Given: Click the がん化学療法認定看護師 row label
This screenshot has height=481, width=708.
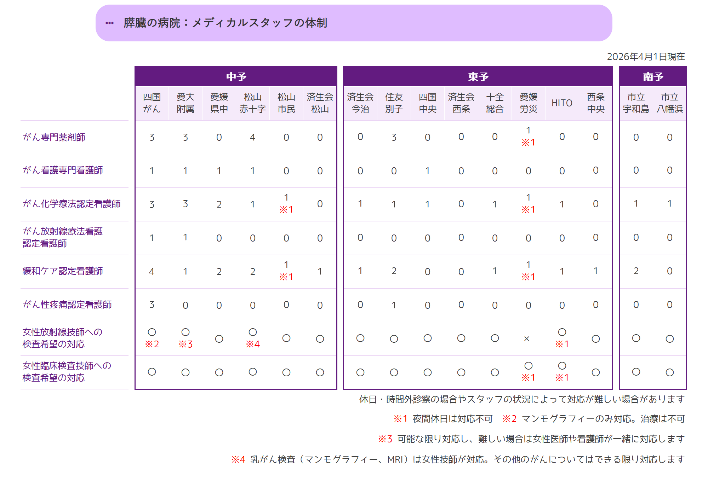Looking at the screenshot, I should click(x=72, y=204).
